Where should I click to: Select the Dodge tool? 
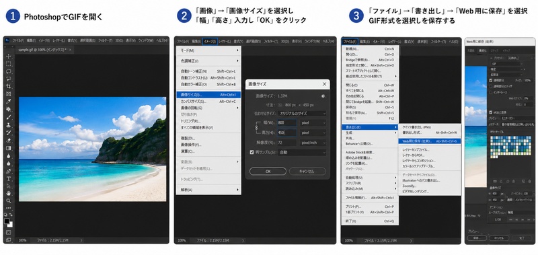coord(9,163)
